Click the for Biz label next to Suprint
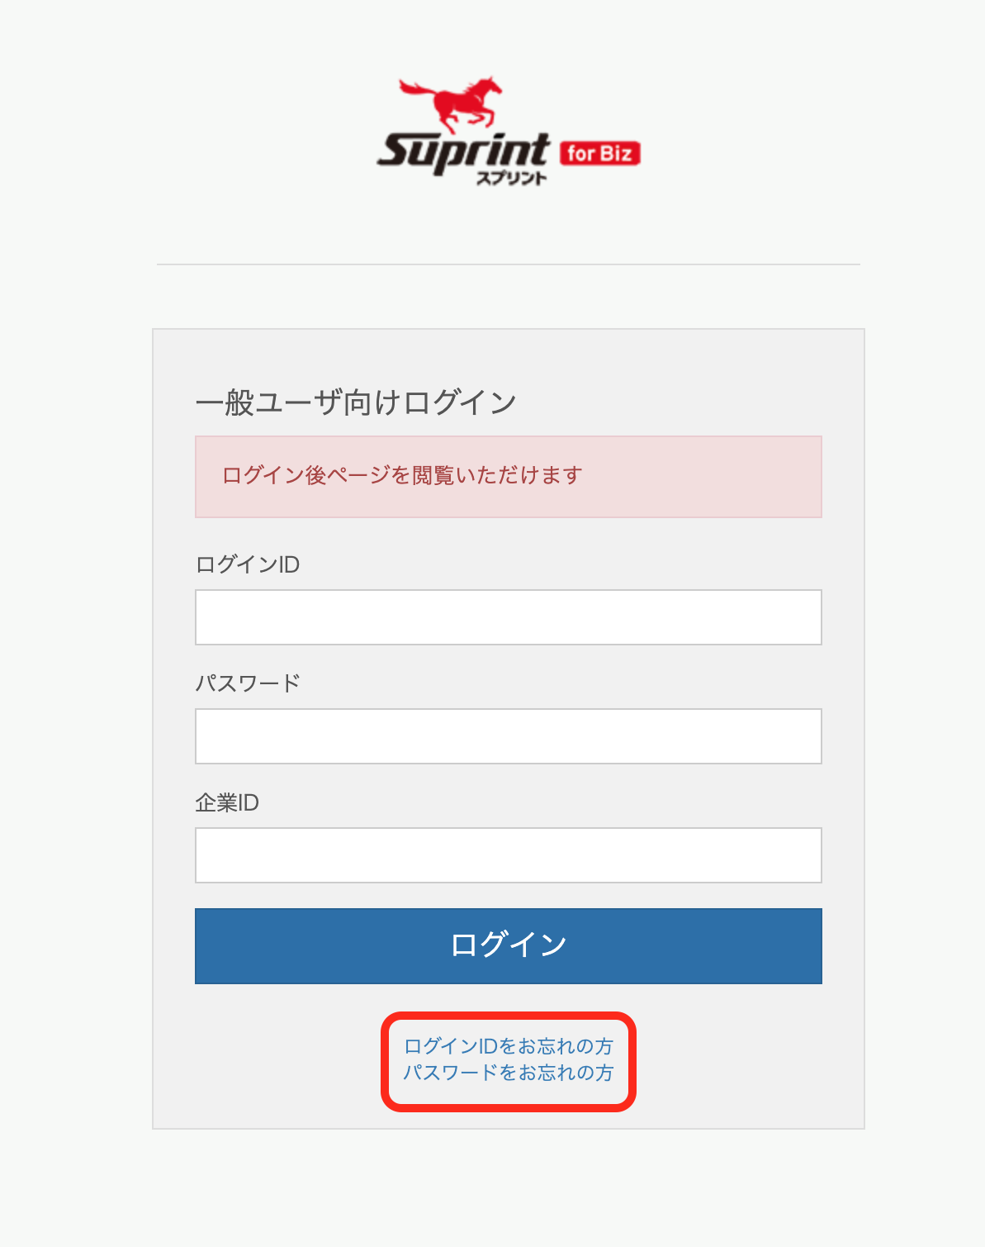985x1247 pixels. click(x=601, y=152)
